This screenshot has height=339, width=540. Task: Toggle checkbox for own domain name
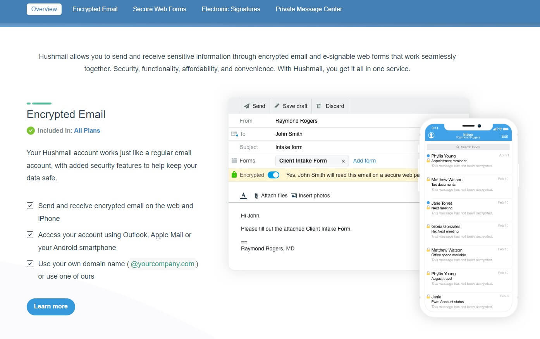tap(30, 264)
